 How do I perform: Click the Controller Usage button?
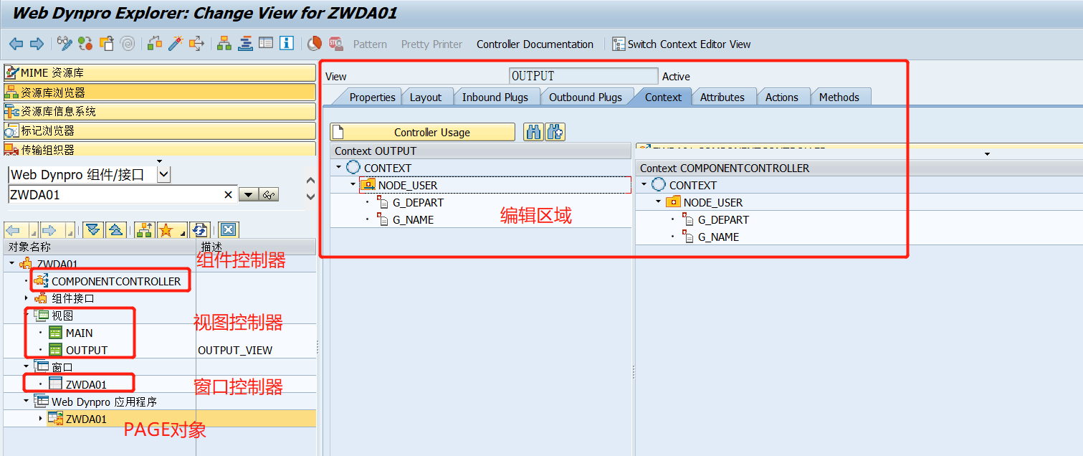(x=422, y=132)
